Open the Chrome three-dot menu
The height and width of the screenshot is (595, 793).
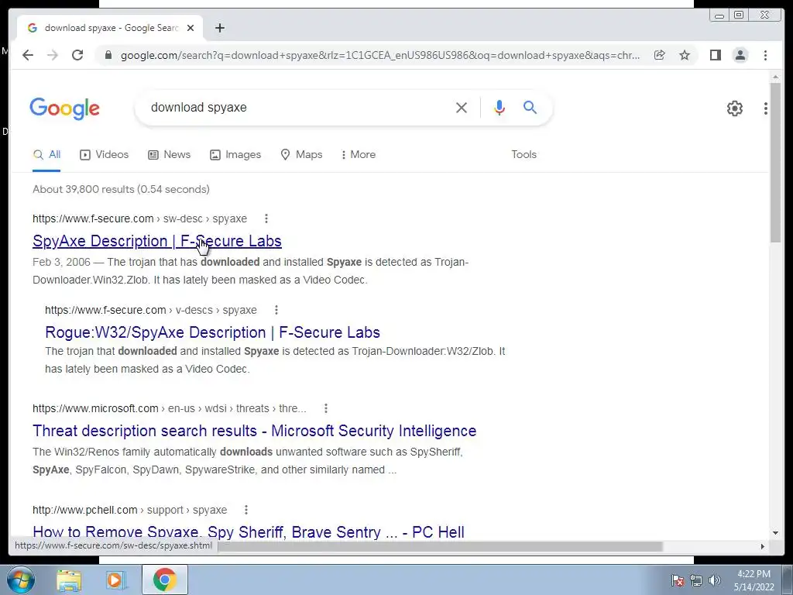[x=765, y=55]
